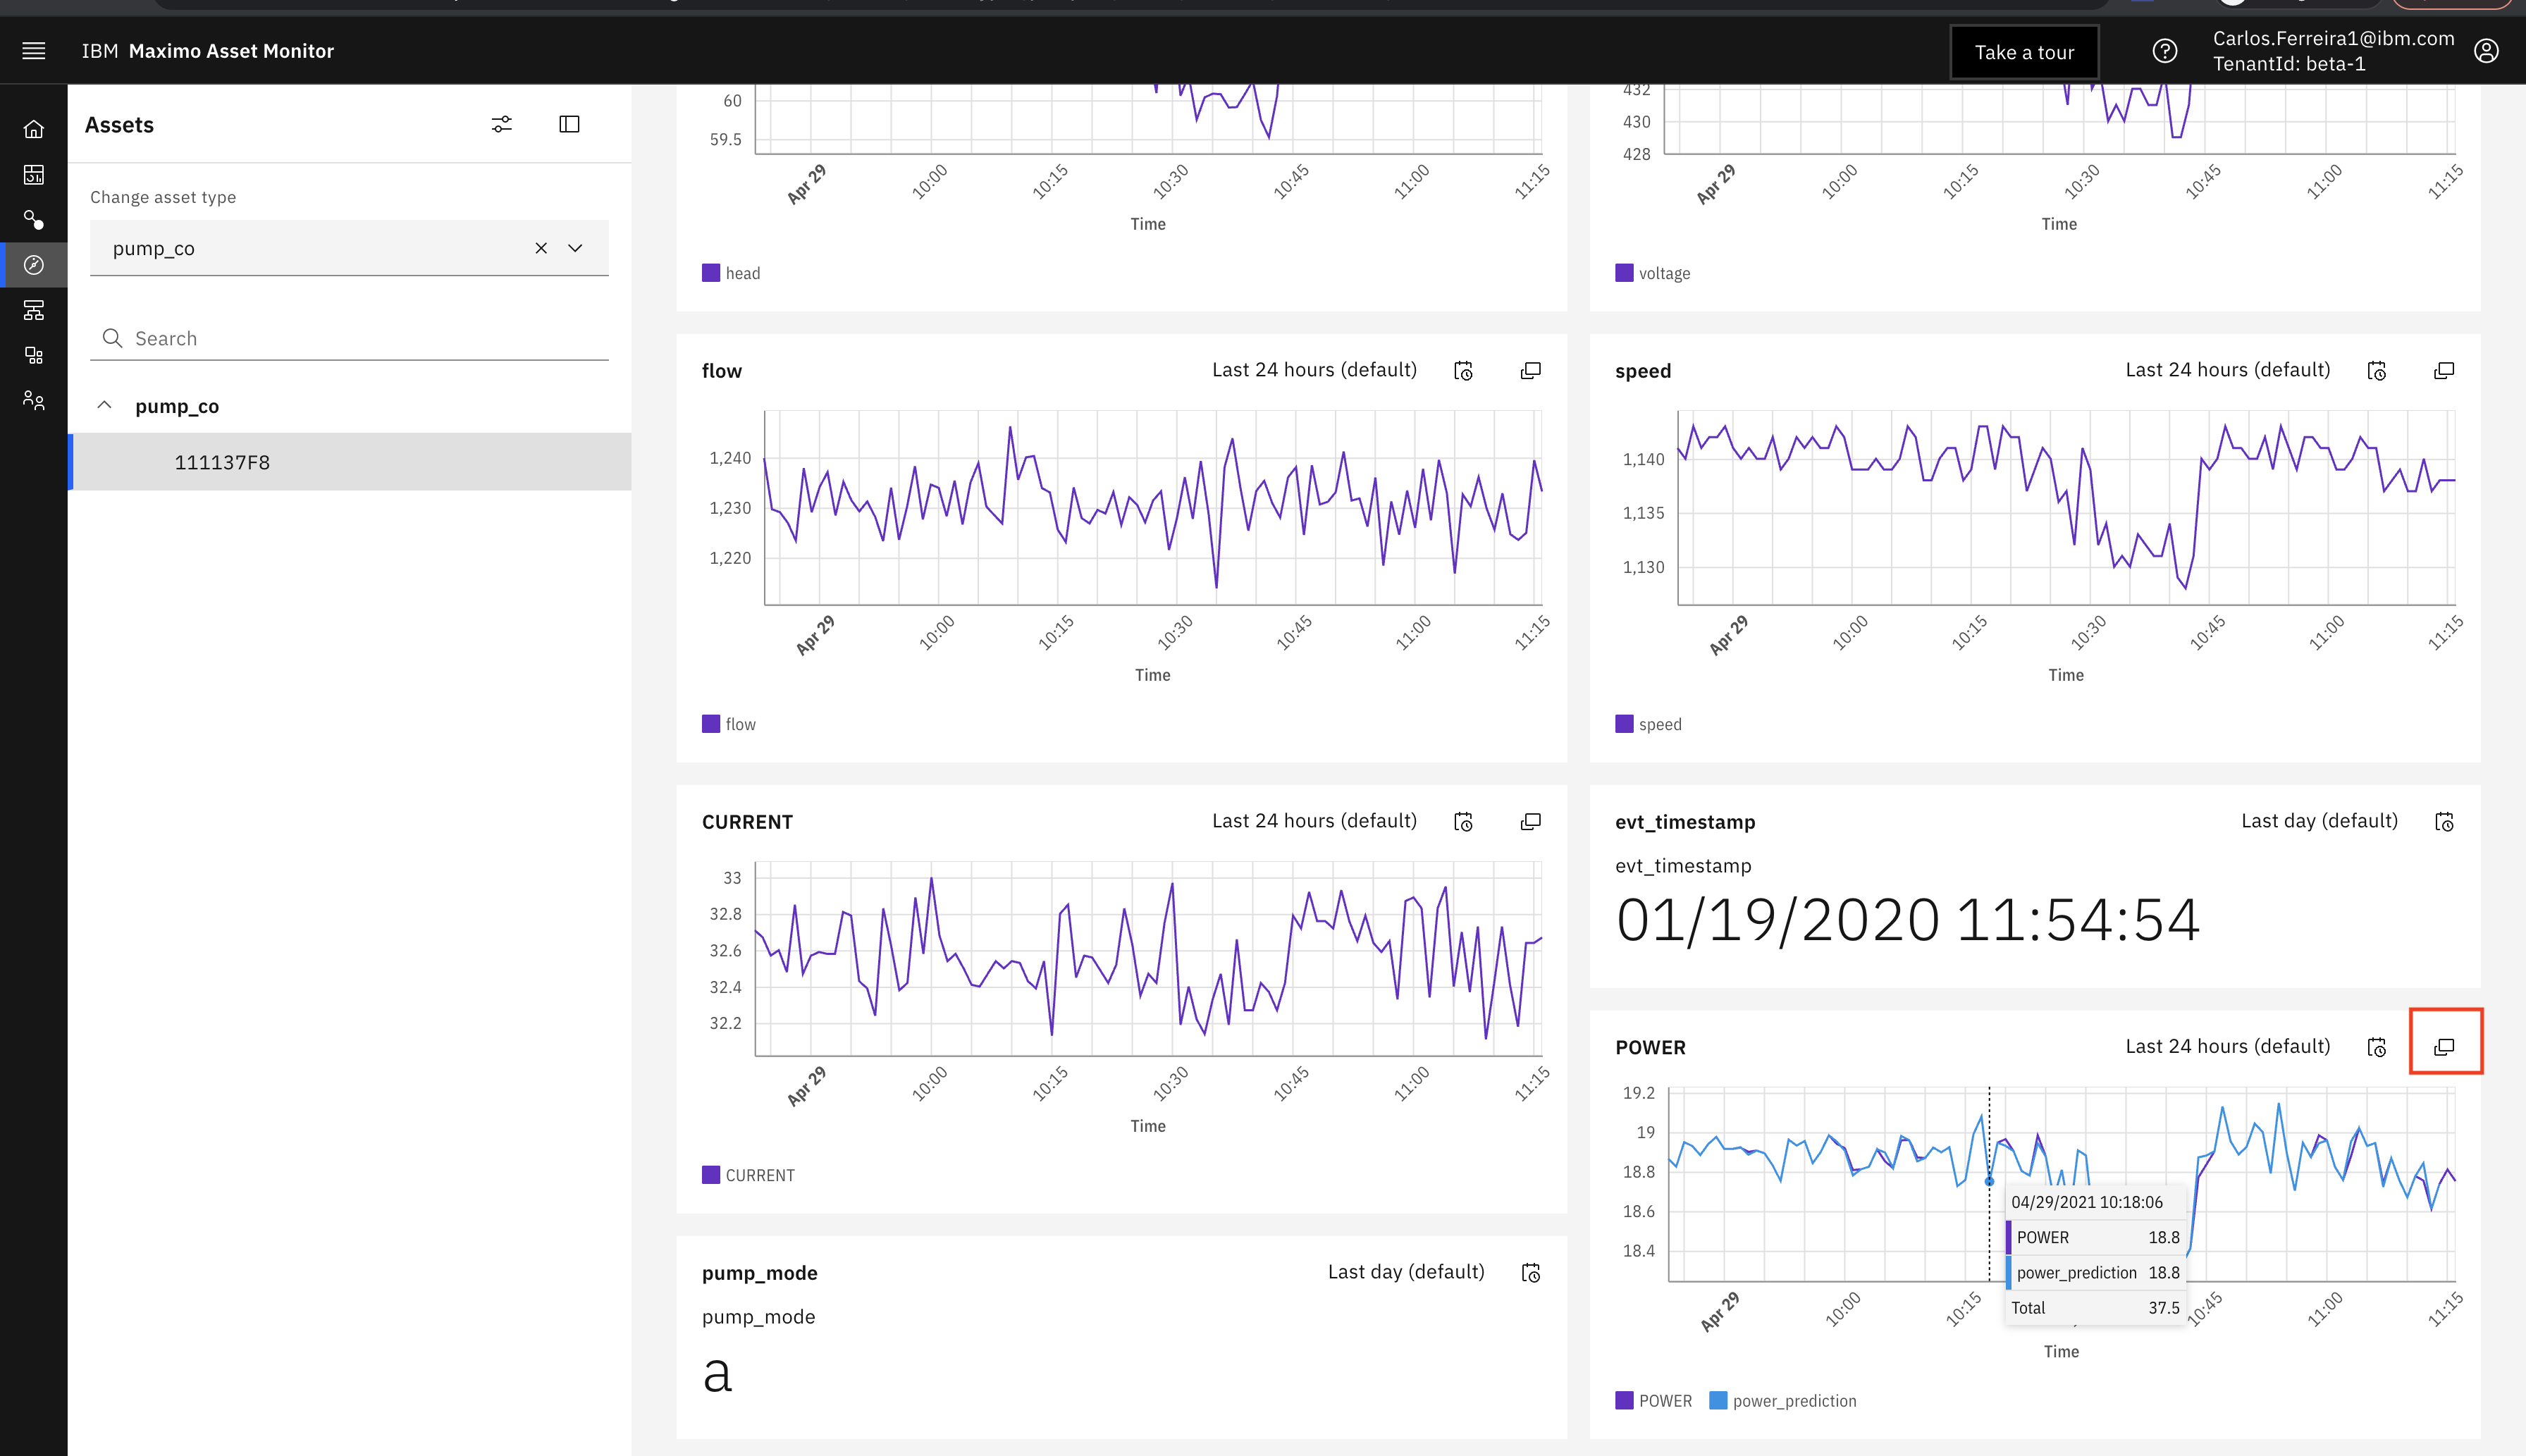Expand the flow card
The height and width of the screenshot is (1456, 2526).
click(x=1531, y=371)
